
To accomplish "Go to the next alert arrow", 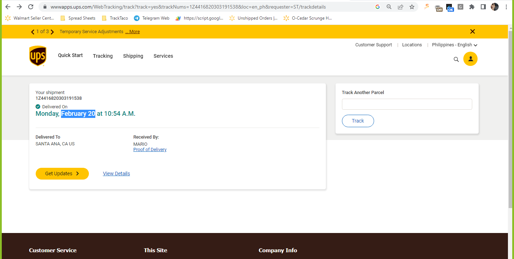I will point(52,32).
